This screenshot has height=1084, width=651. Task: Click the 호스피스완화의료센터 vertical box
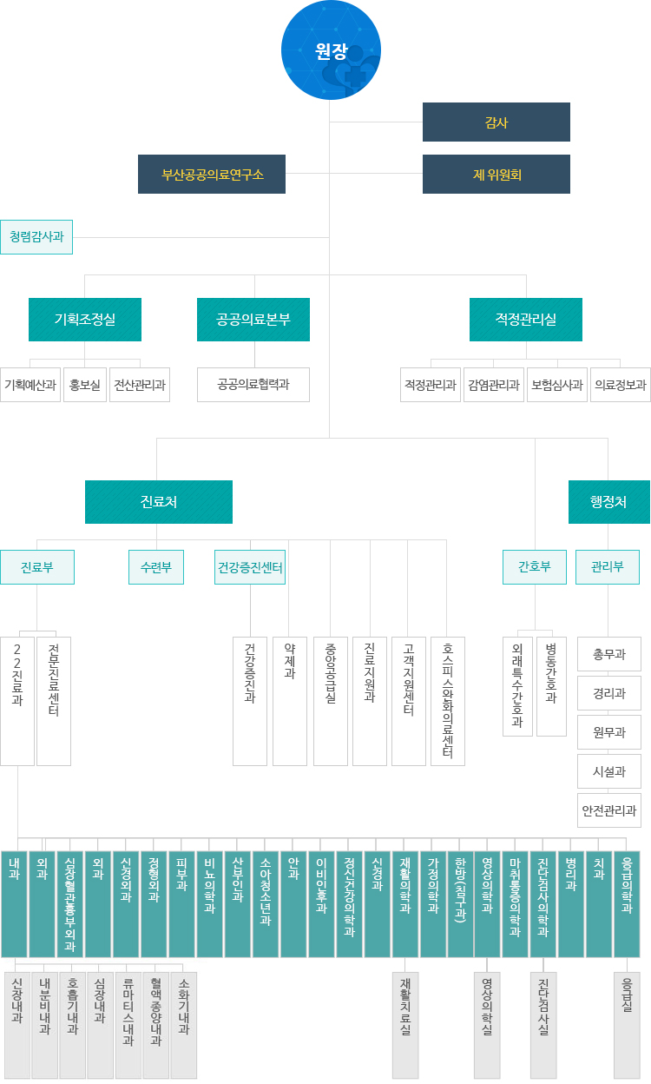point(448,701)
